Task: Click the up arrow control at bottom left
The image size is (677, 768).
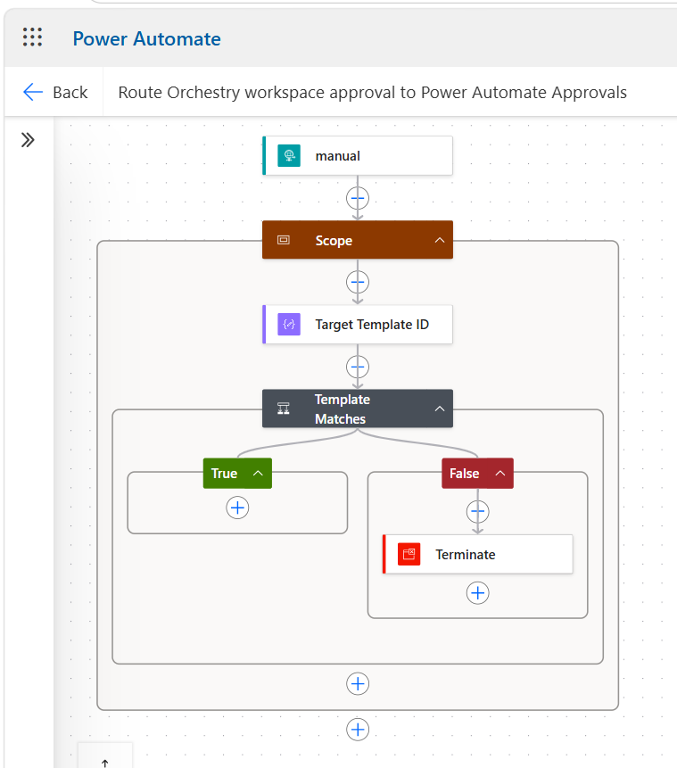Action: 105,763
